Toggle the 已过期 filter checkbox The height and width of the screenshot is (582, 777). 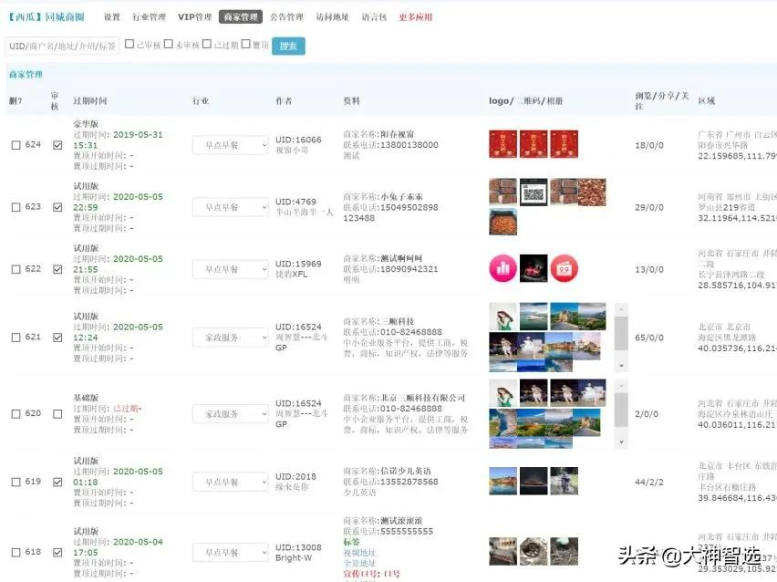point(207,44)
